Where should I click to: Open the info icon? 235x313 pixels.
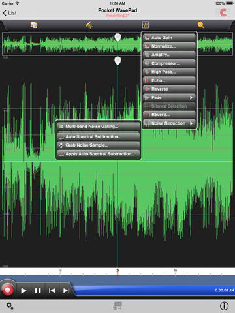click(224, 306)
